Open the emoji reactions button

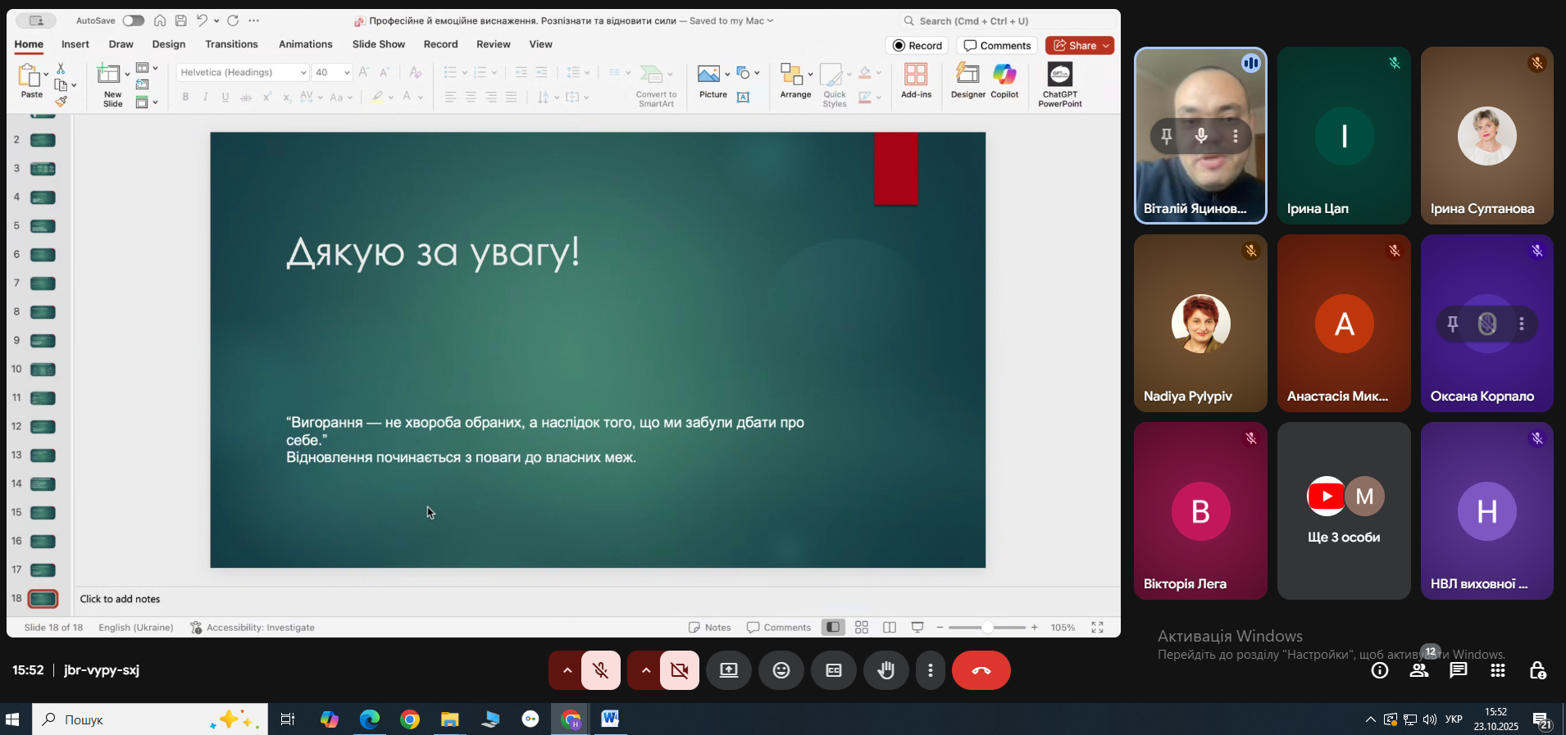(781, 670)
